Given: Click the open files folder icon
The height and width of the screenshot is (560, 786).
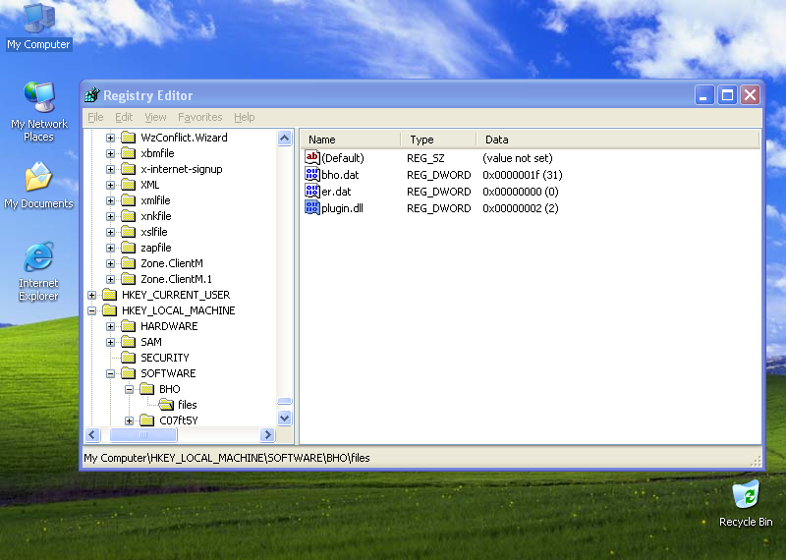Looking at the screenshot, I should click(166, 405).
